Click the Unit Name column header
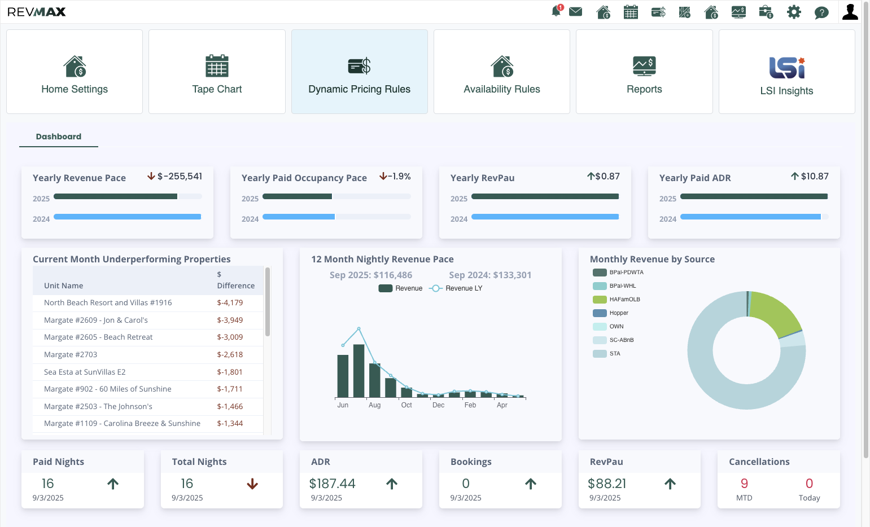Image resolution: width=870 pixels, height=527 pixels. tap(64, 286)
